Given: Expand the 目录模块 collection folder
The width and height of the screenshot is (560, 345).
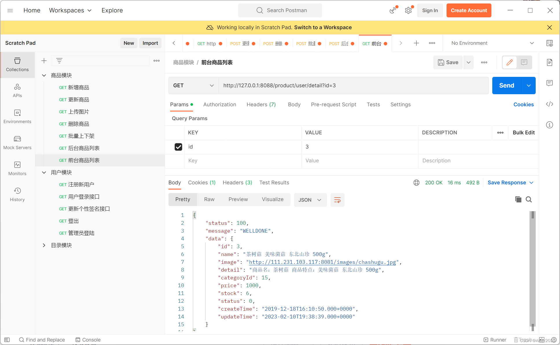Looking at the screenshot, I should click(x=44, y=245).
